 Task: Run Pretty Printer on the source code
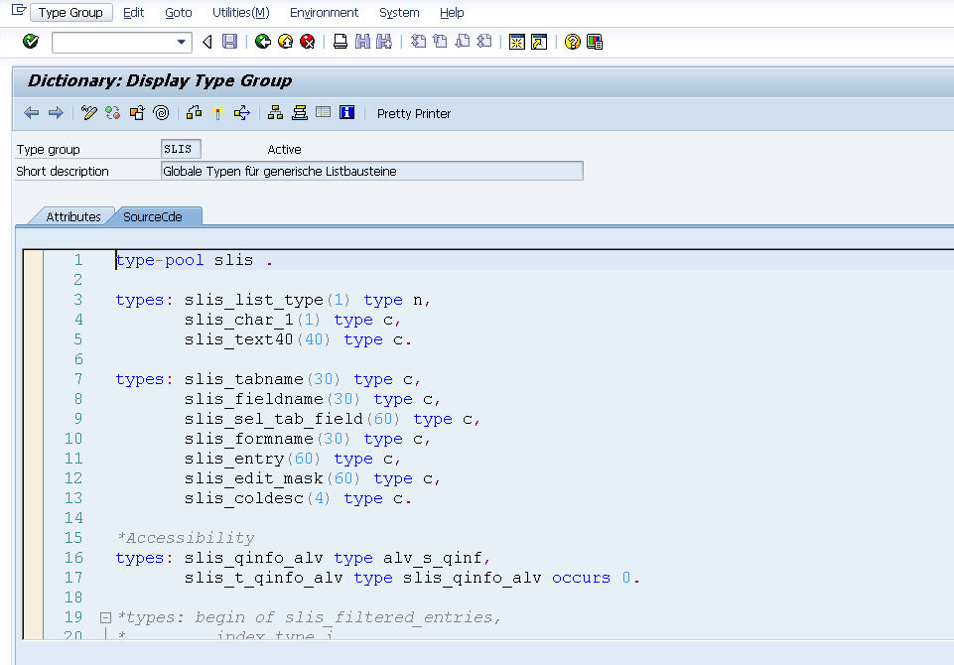click(413, 113)
